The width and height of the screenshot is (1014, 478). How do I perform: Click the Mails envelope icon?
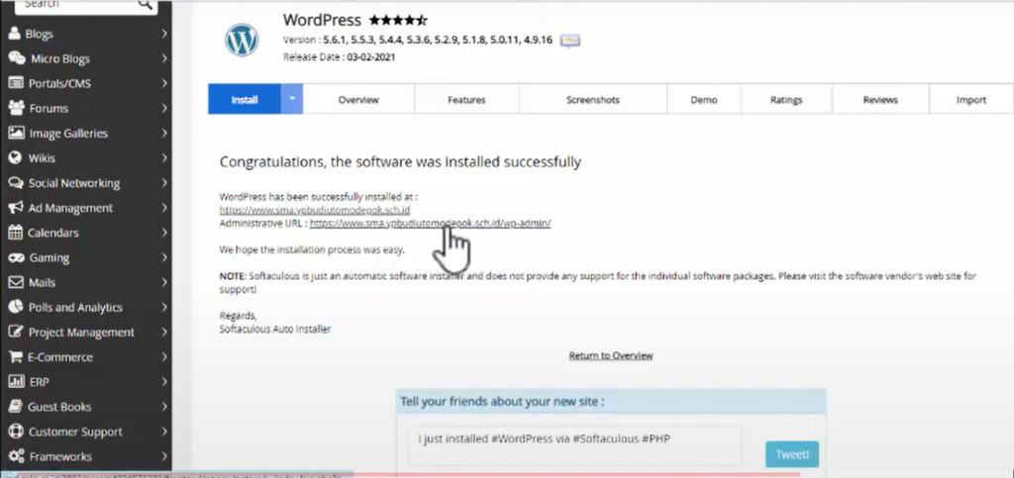click(16, 282)
